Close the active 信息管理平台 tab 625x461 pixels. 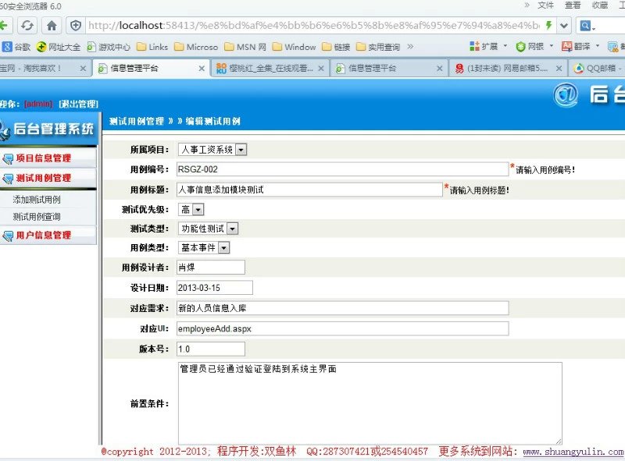pyautogui.click(x=202, y=69)
